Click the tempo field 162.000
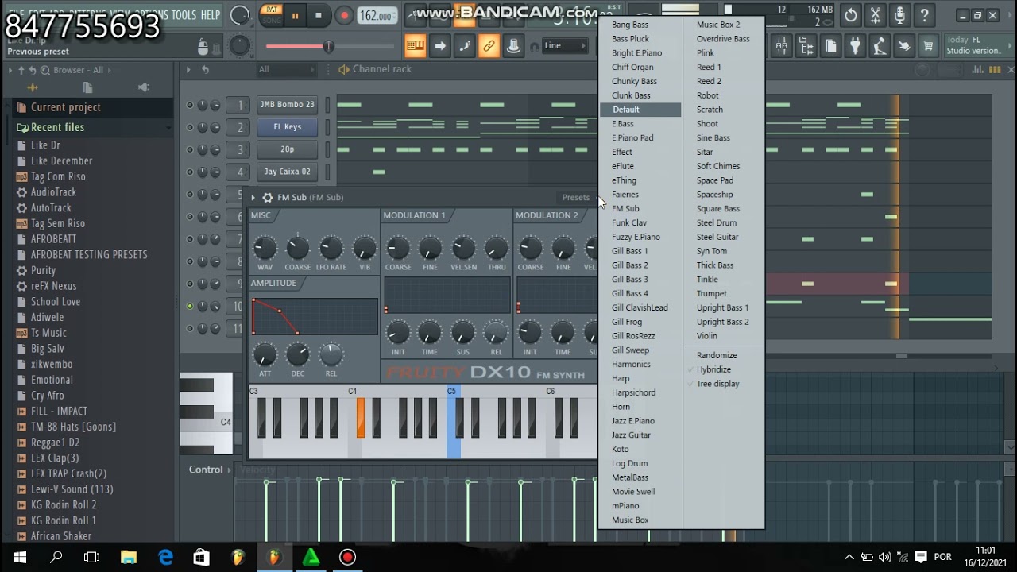The width and height of the screenshot is (1017, 572). 376,16
